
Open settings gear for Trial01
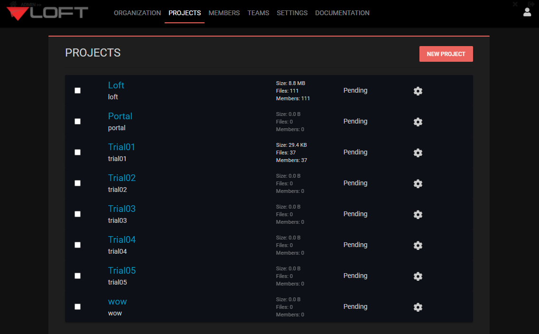(x=418, y=153)
